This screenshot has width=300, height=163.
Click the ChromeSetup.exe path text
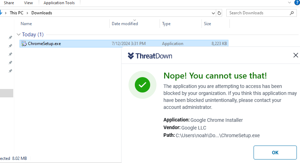218,135
